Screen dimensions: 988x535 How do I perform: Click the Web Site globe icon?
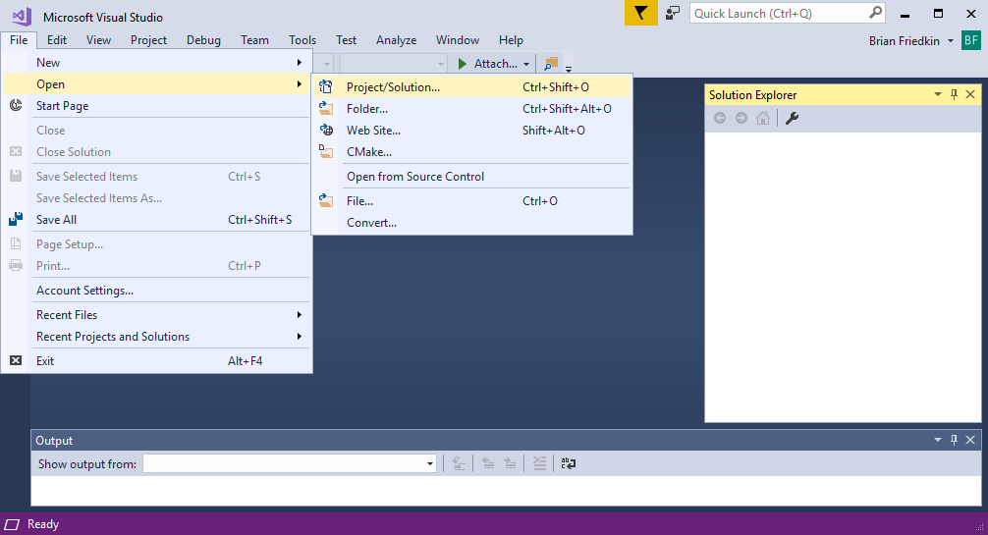point(326,130)
